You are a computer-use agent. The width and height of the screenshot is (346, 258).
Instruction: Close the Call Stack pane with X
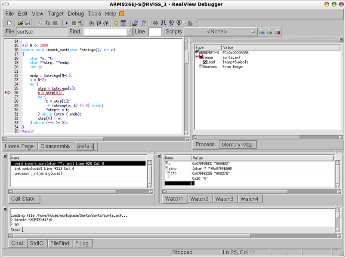[x=5, y=156]
